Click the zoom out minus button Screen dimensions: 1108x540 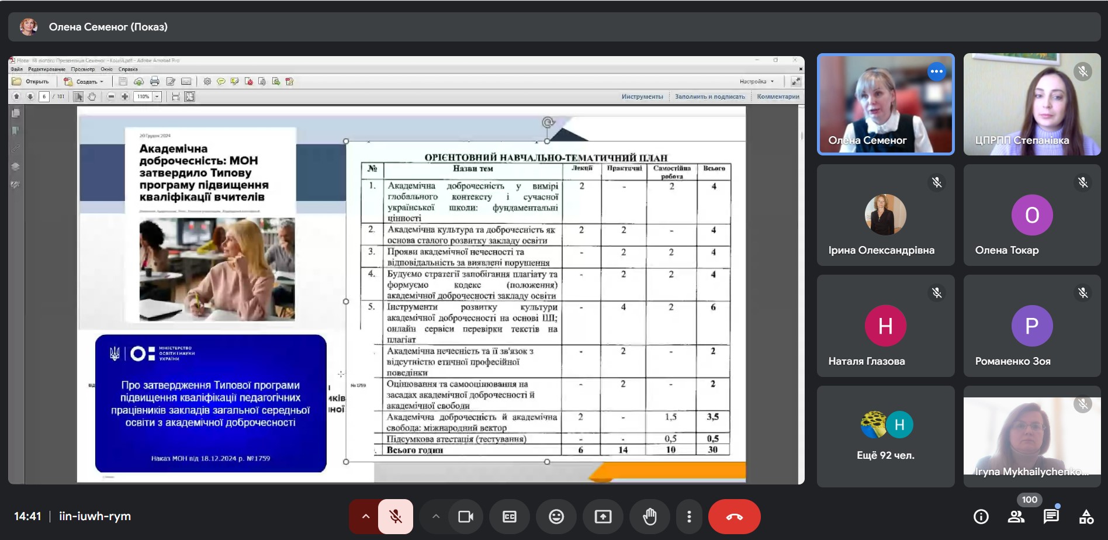click(x=111, y=96)
